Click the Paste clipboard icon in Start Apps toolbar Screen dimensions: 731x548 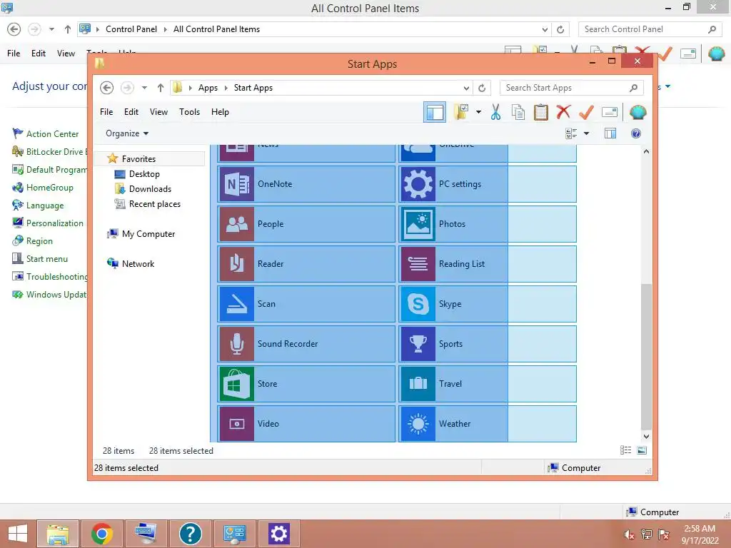541,112
